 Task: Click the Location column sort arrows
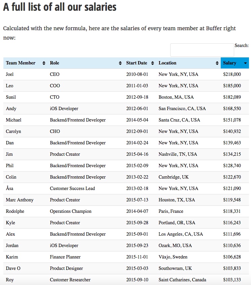(x=217, y=63)
